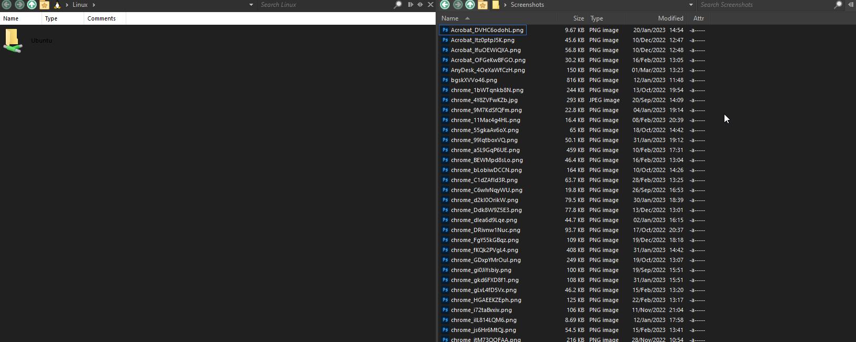Go back in the Screenshots pane
Screen dimensions: 856x342
click(445, 5)
